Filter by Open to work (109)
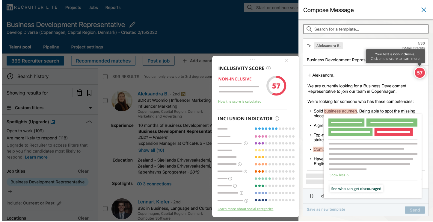This screenshot has width=433, height=222. click(x=25, y=131)
